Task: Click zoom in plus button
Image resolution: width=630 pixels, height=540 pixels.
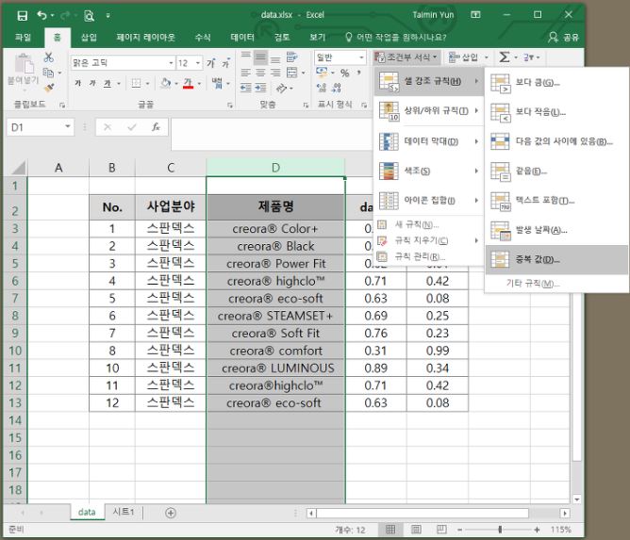Action: 537,530
